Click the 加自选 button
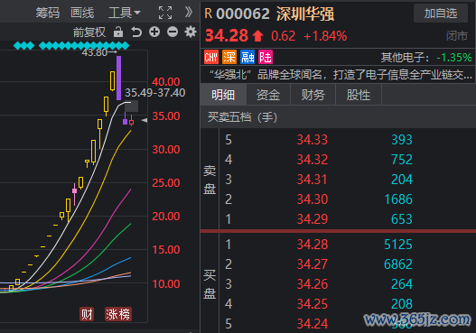The image size is (476, 333). [x=441, y=14]
